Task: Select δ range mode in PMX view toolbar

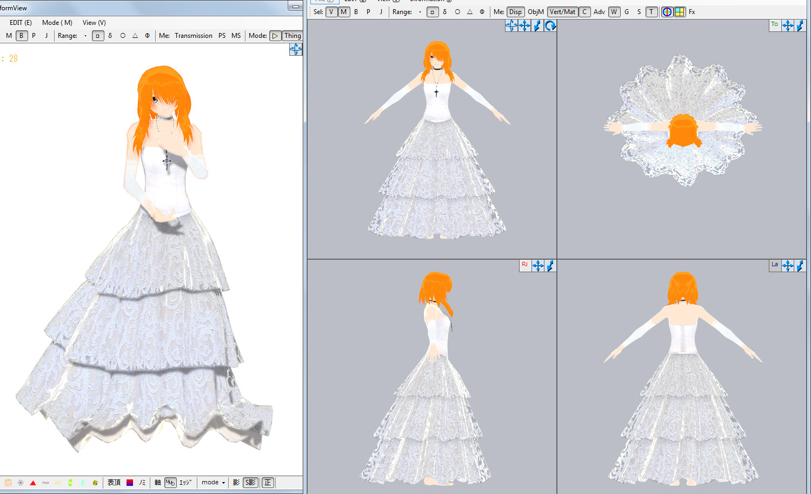Action: 445,12
